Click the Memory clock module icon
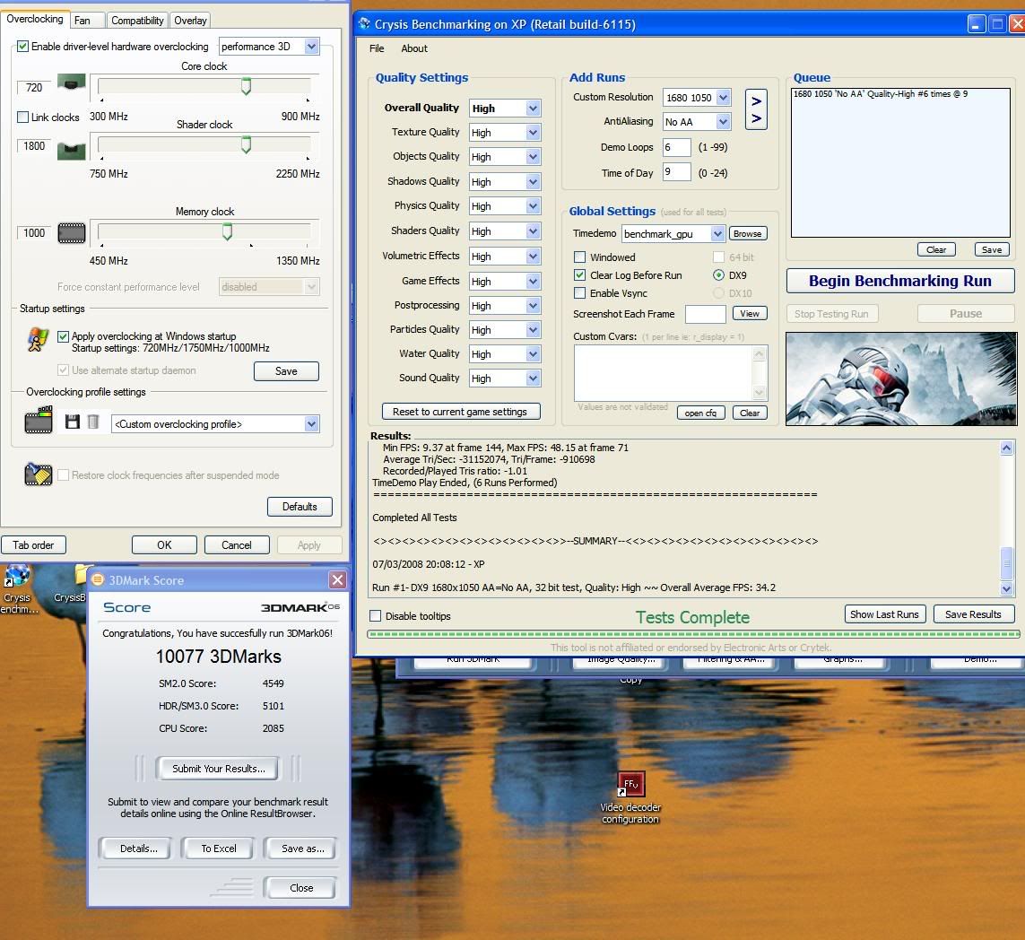Image resolution: width=1025 pixels, height=940 pixels. [71, 232]
